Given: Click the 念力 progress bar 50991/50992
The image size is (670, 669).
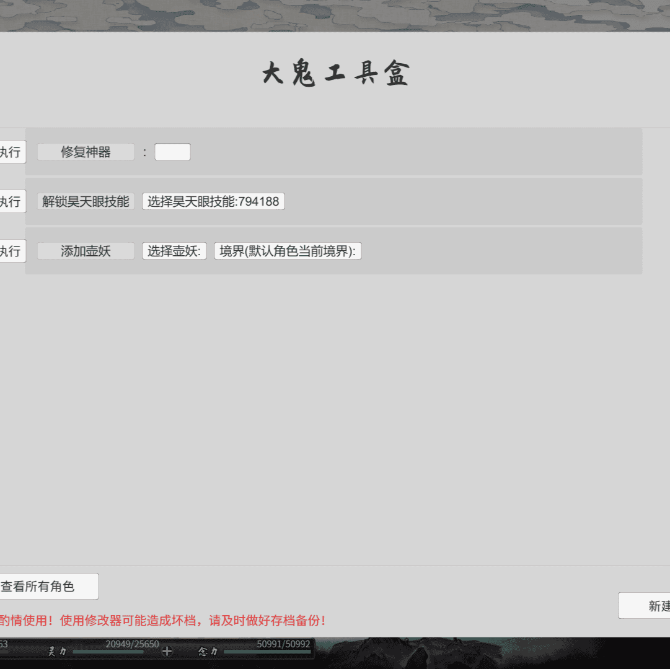Looking at the screenshot, I should (x=267, y=652).
